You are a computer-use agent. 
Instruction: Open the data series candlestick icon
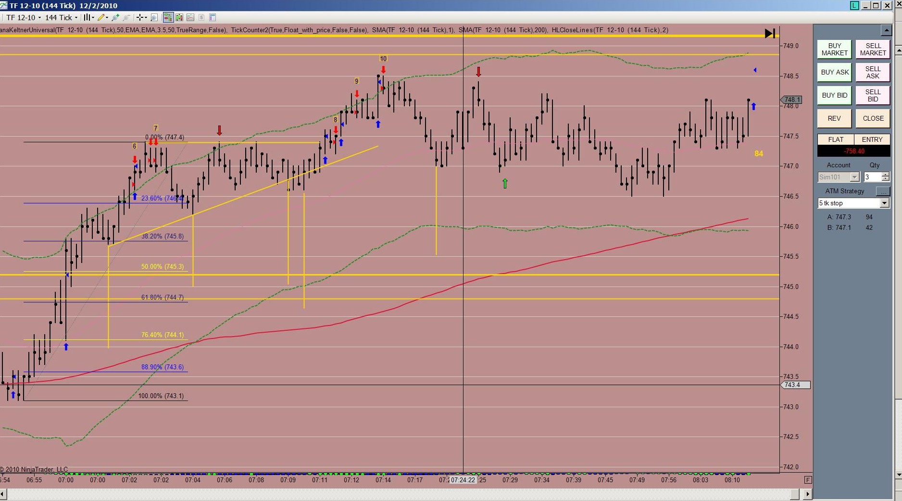coord(179,17)
